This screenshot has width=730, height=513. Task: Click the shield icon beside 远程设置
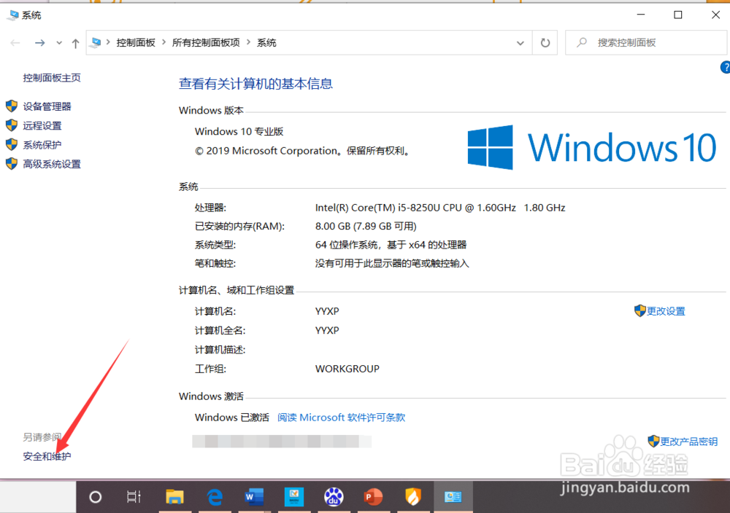click(x=12, y=125)
